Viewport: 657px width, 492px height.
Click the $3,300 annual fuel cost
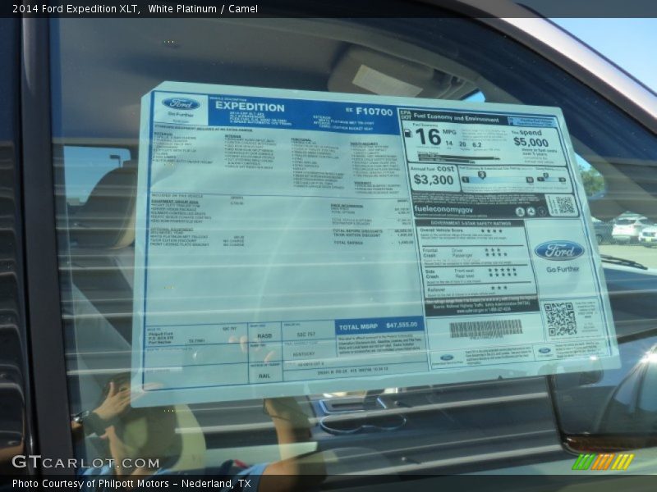tap(434, 179)
